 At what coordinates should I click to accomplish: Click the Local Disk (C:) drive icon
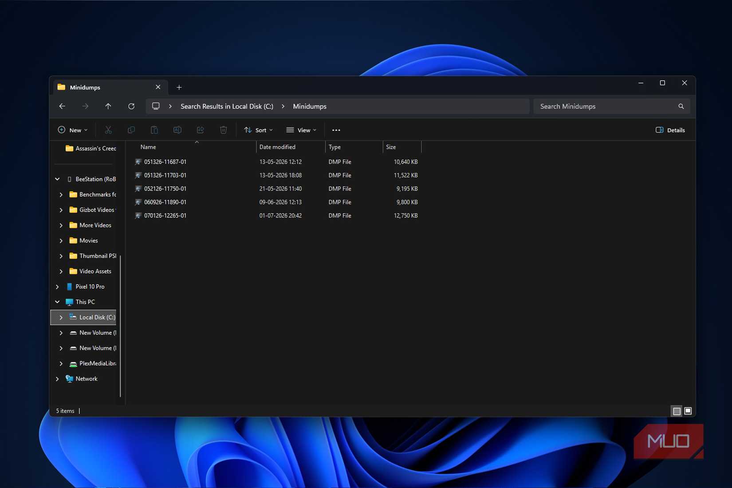pyautogui.click(x=73, y=317)
